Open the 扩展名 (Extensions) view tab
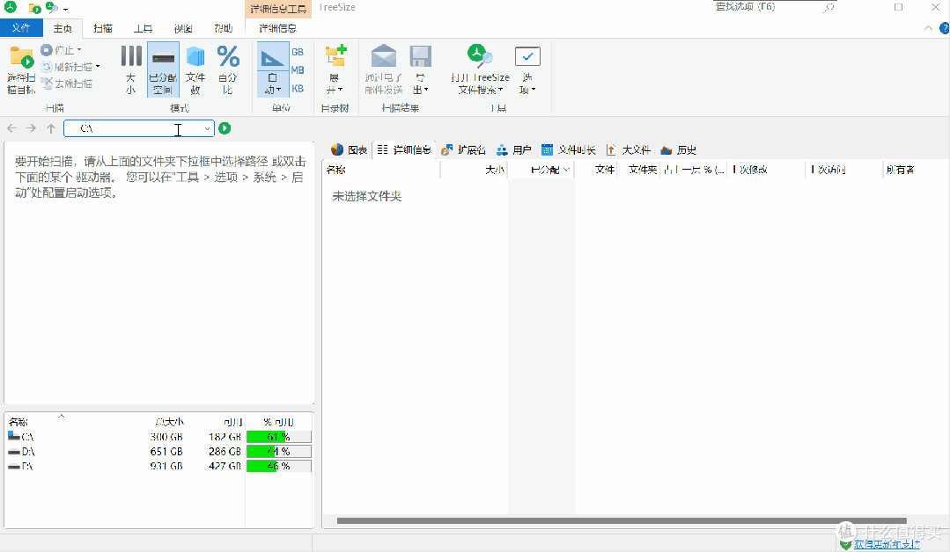This screenshot has width=950, height=552. tap(463, 150)
